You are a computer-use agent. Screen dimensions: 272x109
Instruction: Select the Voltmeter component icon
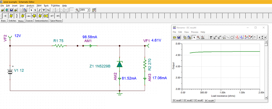(x=11, y=16)
